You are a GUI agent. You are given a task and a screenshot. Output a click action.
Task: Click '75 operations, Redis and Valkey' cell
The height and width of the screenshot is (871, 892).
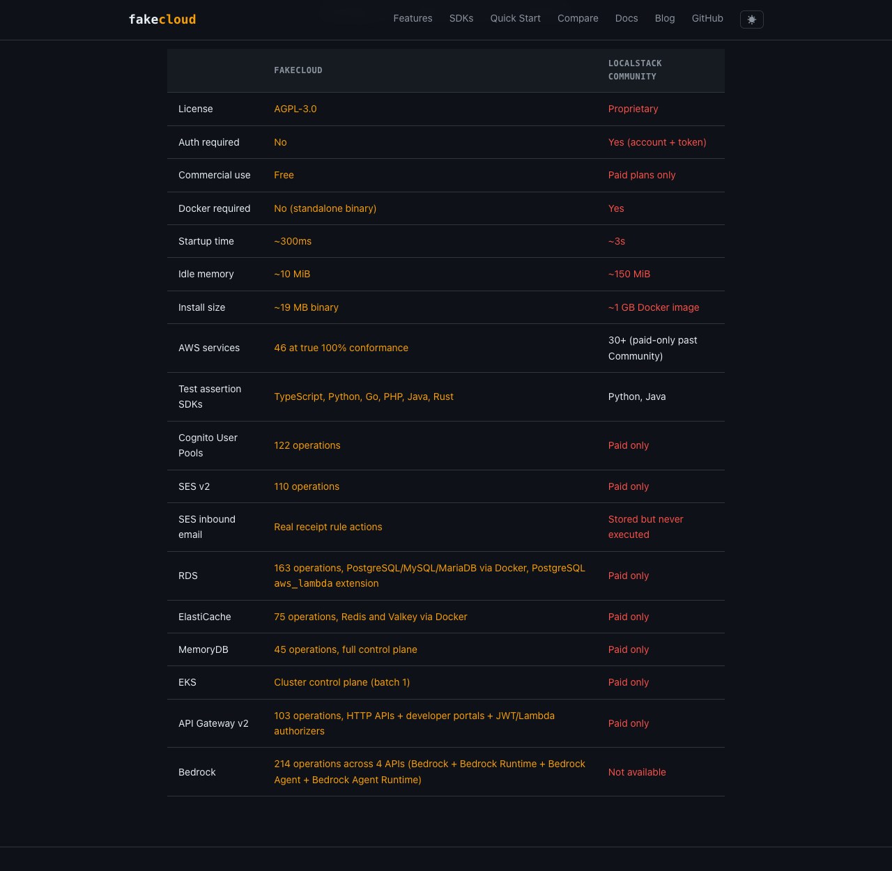click(371, 617)
